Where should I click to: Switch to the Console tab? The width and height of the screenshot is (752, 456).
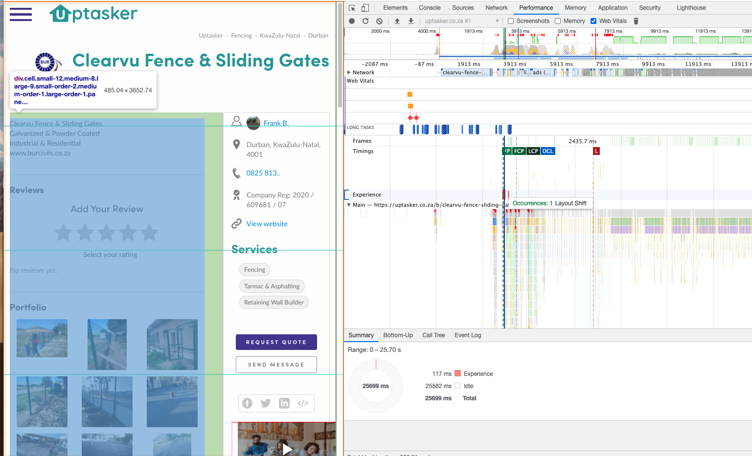tap(430, 8)
